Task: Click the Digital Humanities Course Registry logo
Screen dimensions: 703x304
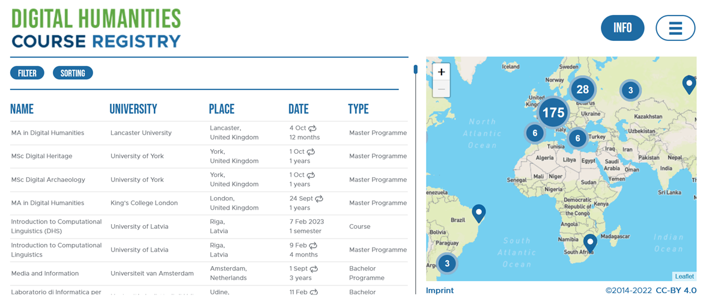Action: click(96, 28)
